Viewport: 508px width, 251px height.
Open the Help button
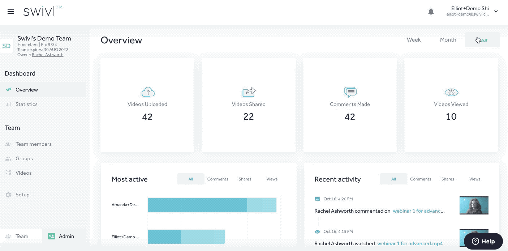(483, 241)
